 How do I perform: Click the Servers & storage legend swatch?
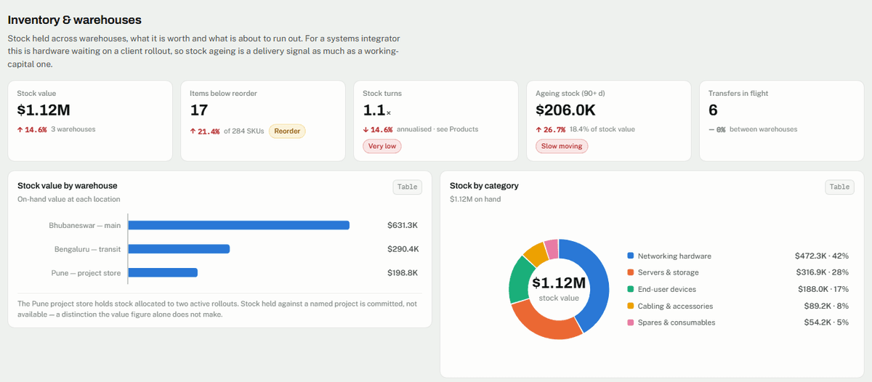coord(631,272)
